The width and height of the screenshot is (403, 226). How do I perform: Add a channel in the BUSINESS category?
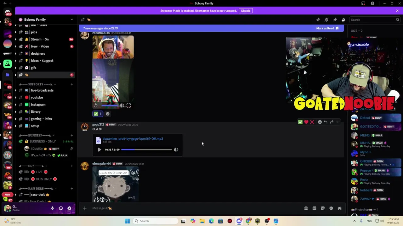72,135
